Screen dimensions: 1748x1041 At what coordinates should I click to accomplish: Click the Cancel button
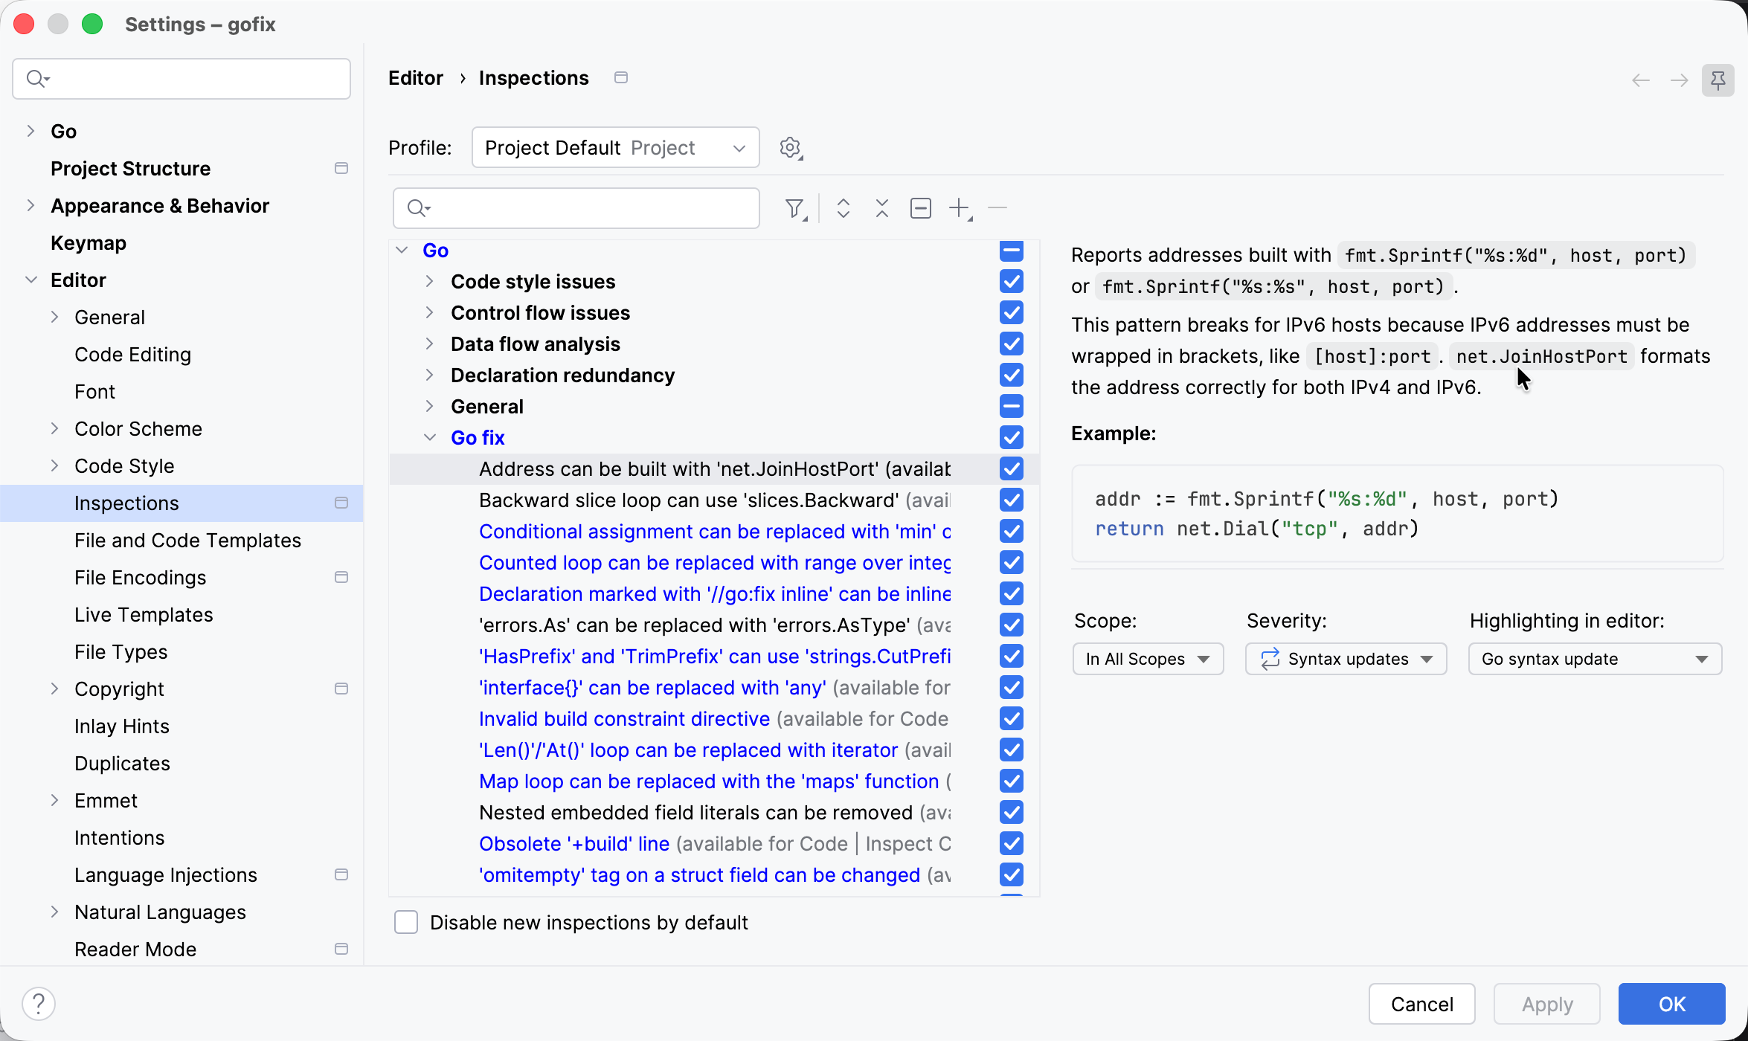[1421, 1004]
